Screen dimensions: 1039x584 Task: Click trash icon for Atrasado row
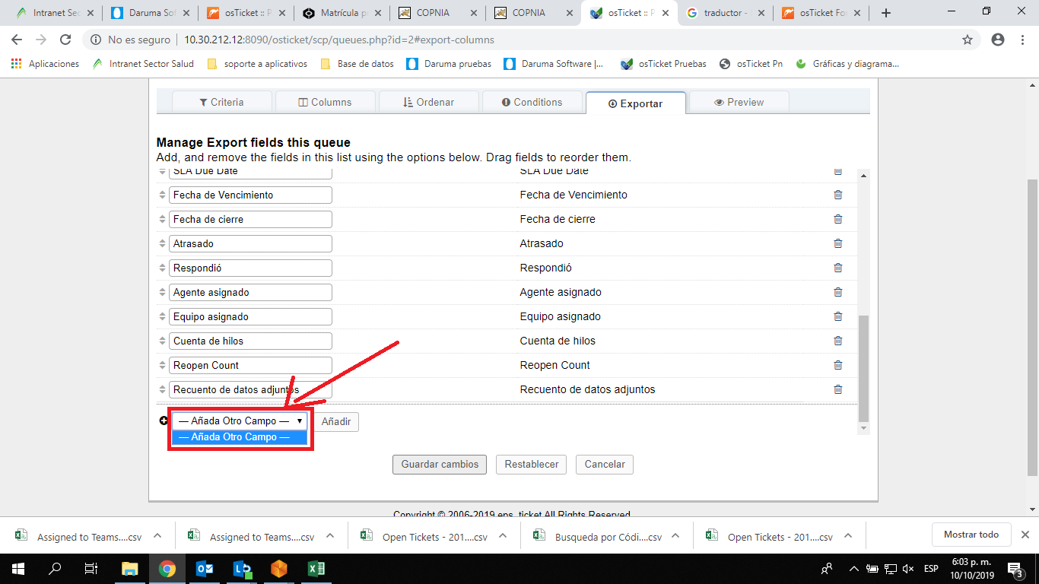pos(837,243)
